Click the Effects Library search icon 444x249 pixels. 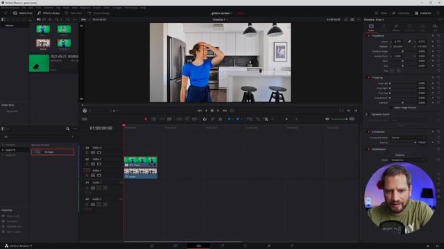68,129
